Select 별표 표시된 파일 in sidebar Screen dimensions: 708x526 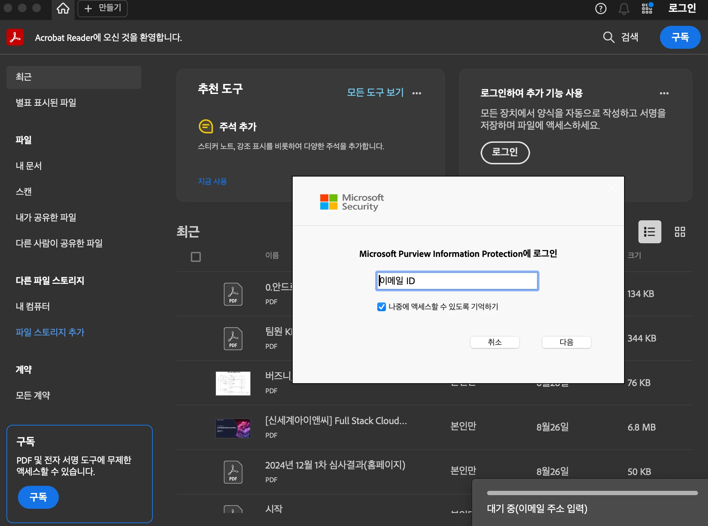pyautogui.click(x=46, y=103)
